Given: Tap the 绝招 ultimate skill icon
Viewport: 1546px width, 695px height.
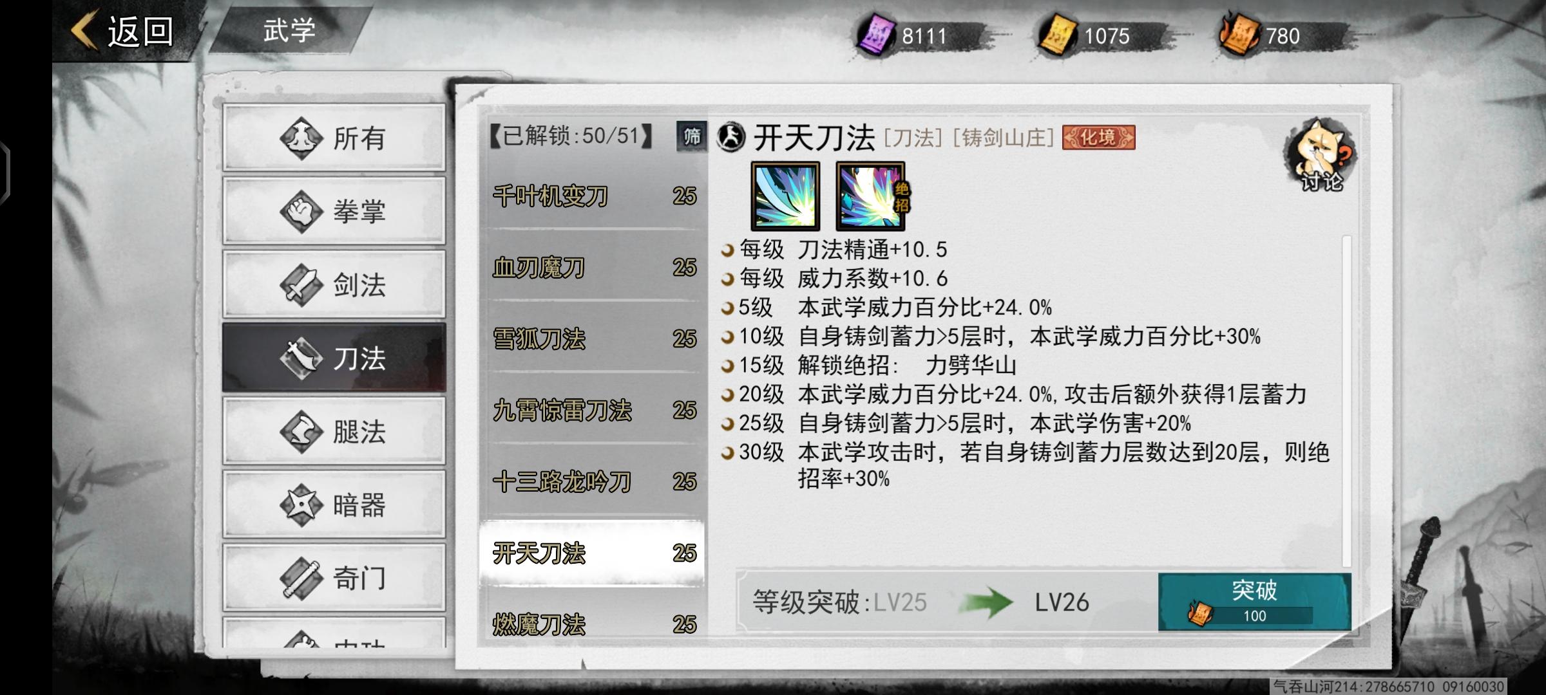Looking at the screenshot, I should pyautogui.click(x=871, y=196).
